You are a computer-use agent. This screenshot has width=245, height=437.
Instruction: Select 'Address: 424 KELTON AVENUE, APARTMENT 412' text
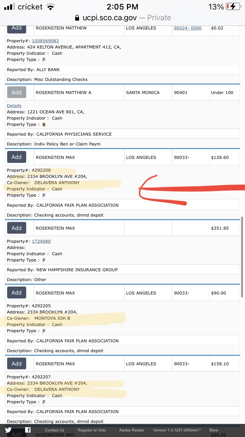click(x=64, y=47)
